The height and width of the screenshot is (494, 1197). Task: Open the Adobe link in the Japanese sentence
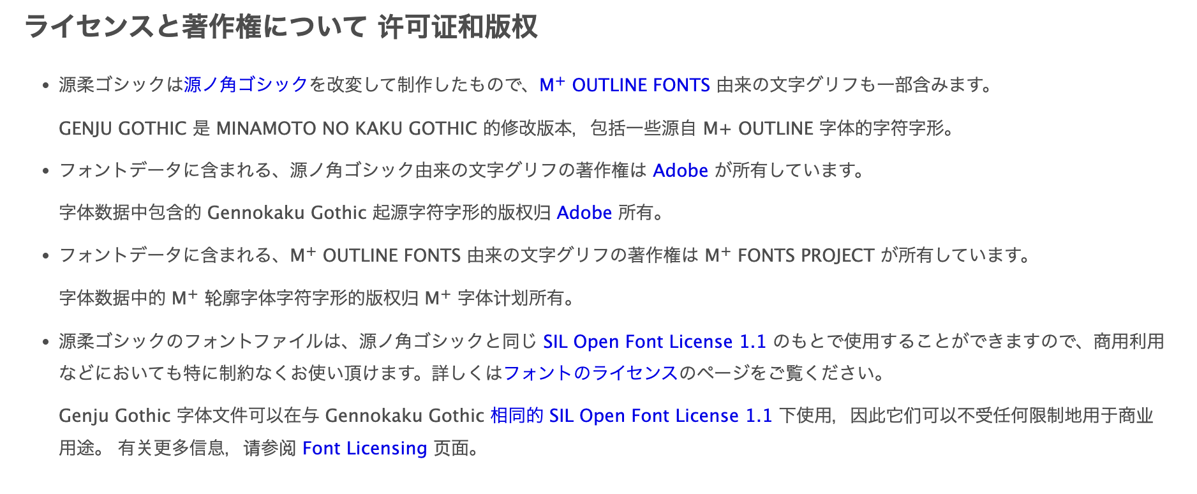point(680,170)
